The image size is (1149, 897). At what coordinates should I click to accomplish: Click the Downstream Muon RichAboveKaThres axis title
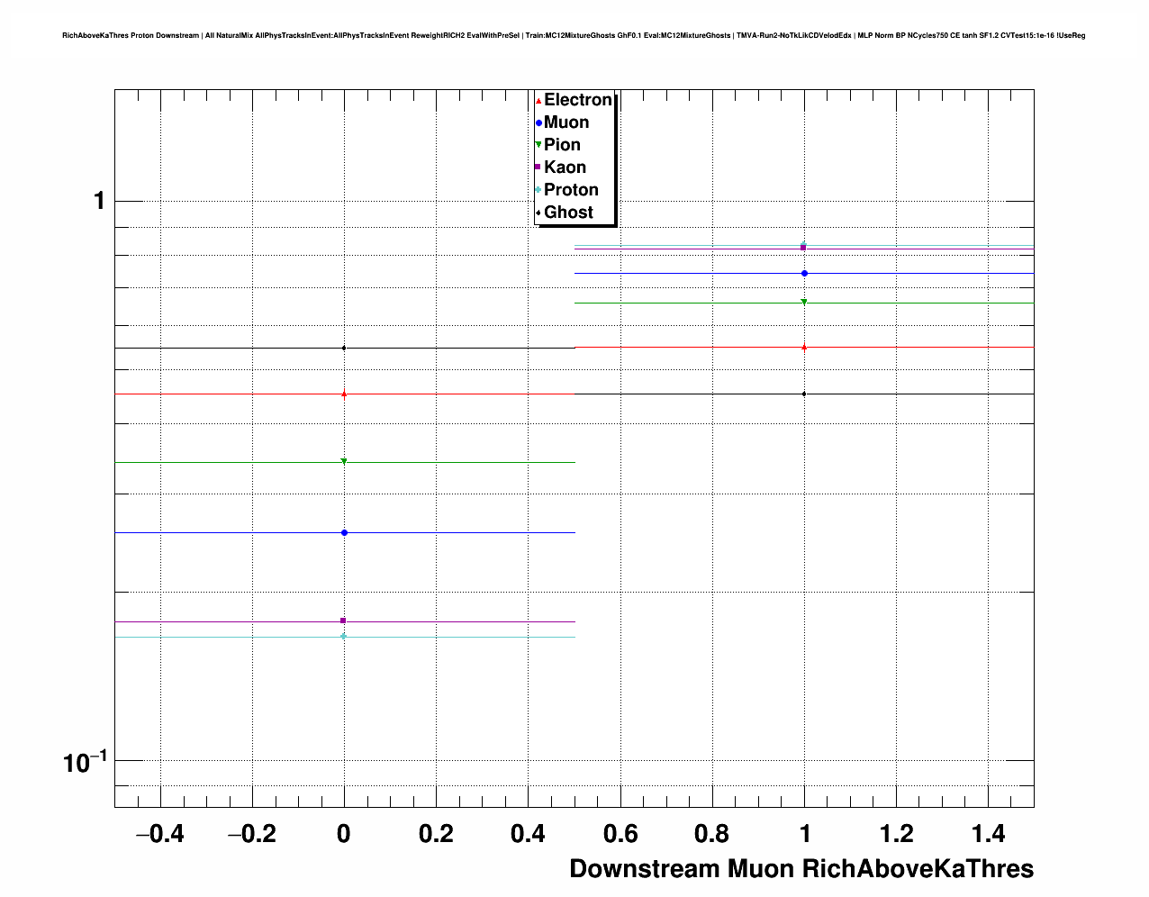pos(801,869)
